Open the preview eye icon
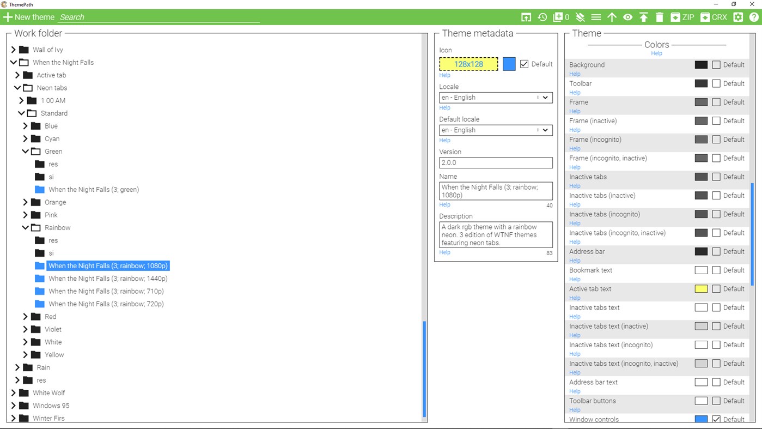 [627, 17]
